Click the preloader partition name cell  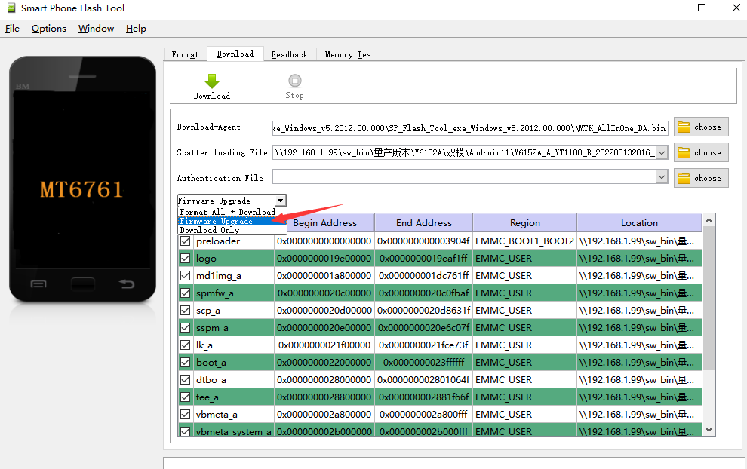tap(233, 241)
